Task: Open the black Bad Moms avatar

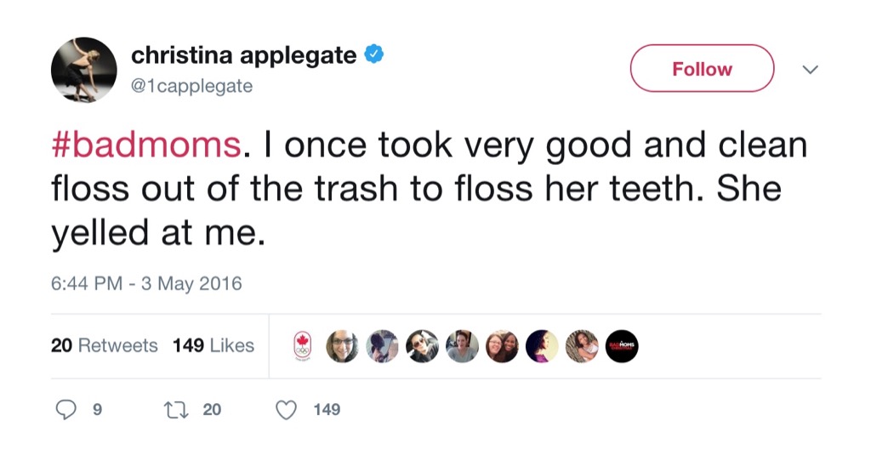Action: [x=621, y=346]
